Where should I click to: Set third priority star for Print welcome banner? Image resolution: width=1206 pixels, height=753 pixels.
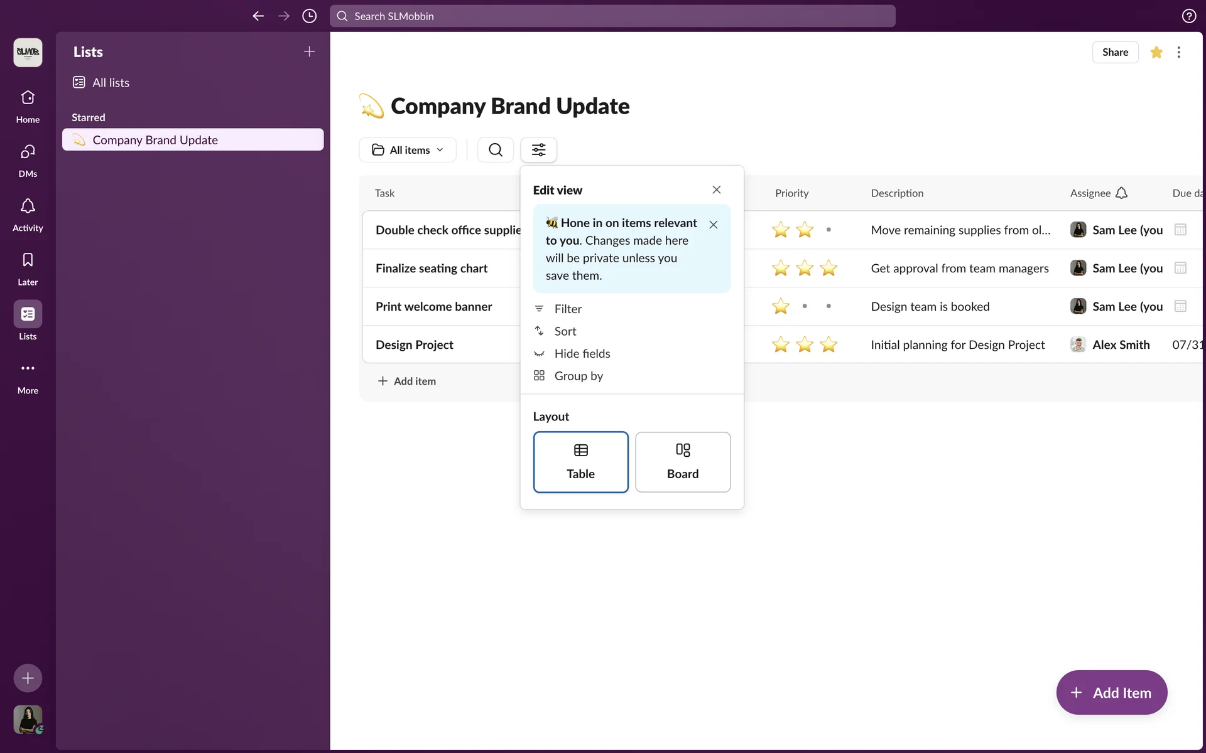[x=828, y=306]
